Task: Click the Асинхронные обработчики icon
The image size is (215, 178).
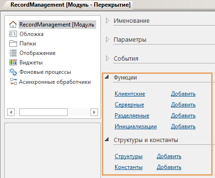Action: pyautogui.click(x=13, y=81)
